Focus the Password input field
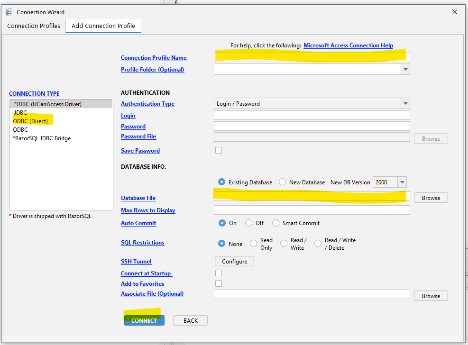Screen dimensions: 468x345 312,126
